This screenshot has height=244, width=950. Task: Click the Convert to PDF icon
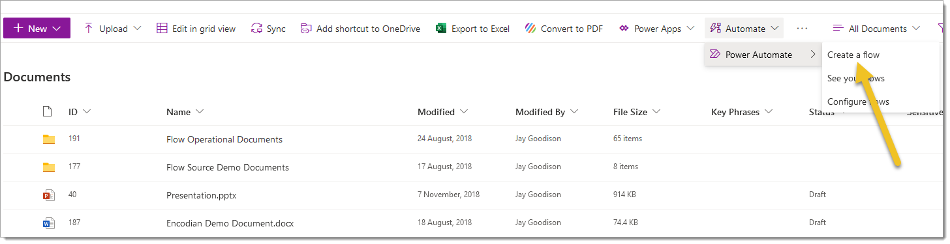(x=530, y=29)
